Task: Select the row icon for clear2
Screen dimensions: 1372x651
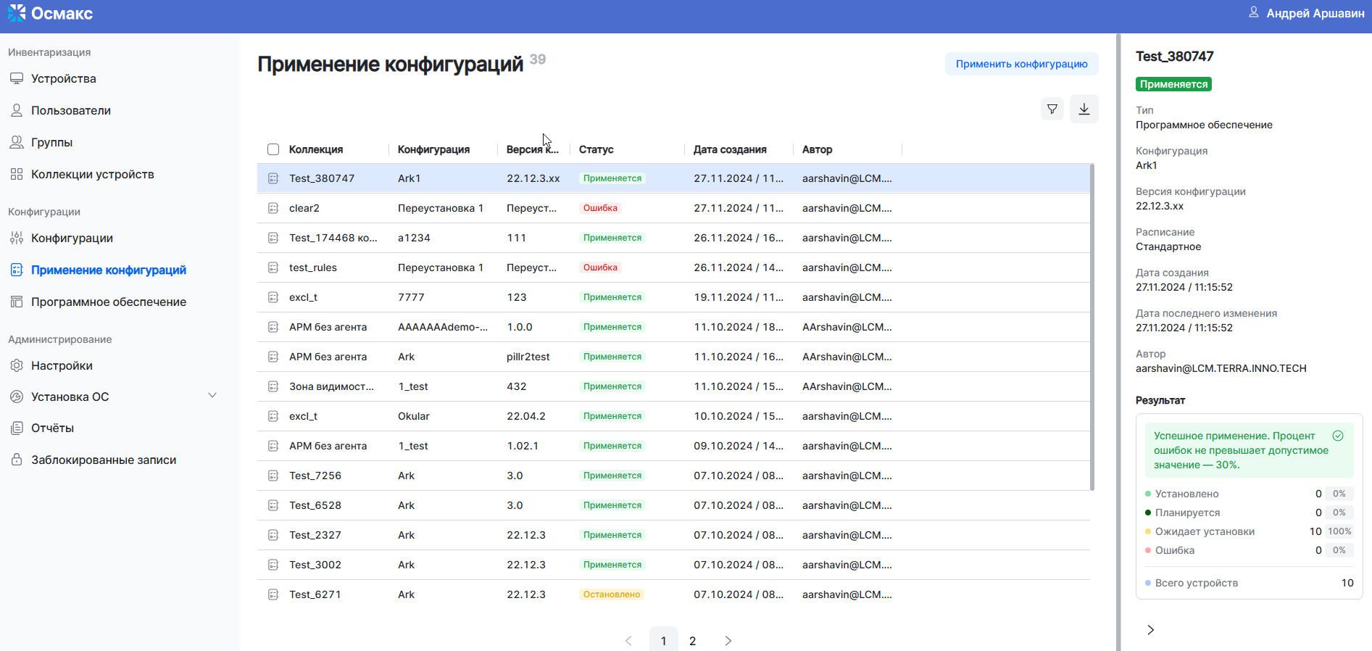Action: coord(273,208)
